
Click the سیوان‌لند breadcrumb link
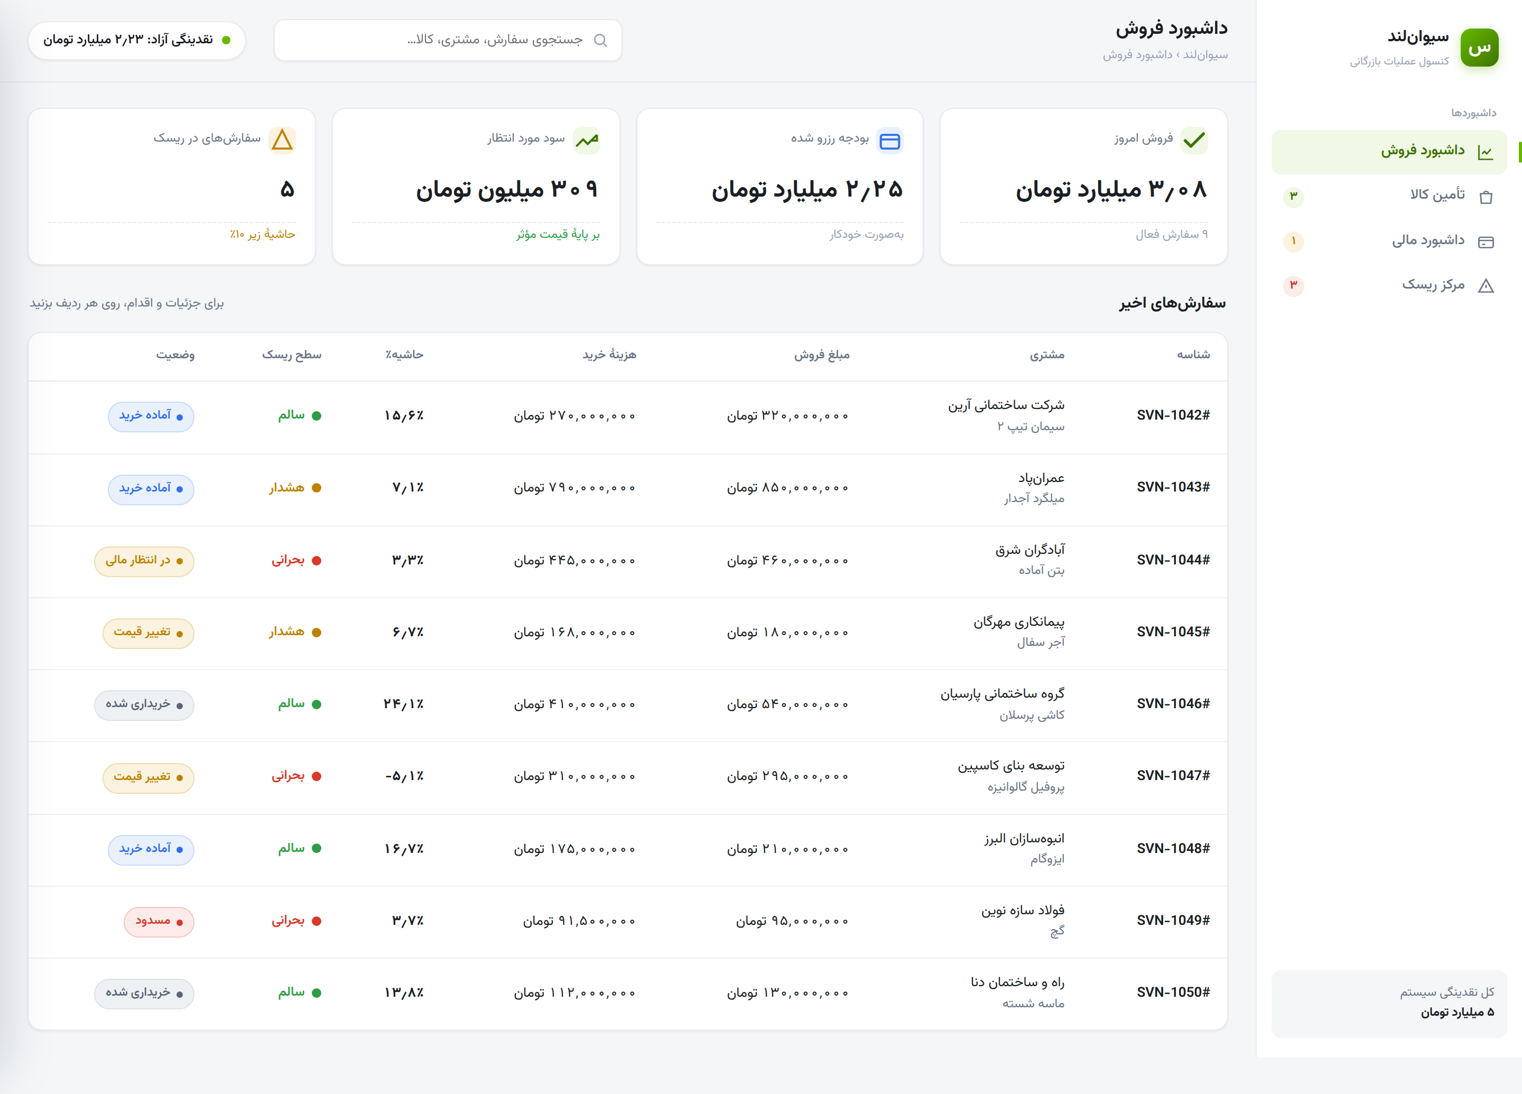point(1205,54)
